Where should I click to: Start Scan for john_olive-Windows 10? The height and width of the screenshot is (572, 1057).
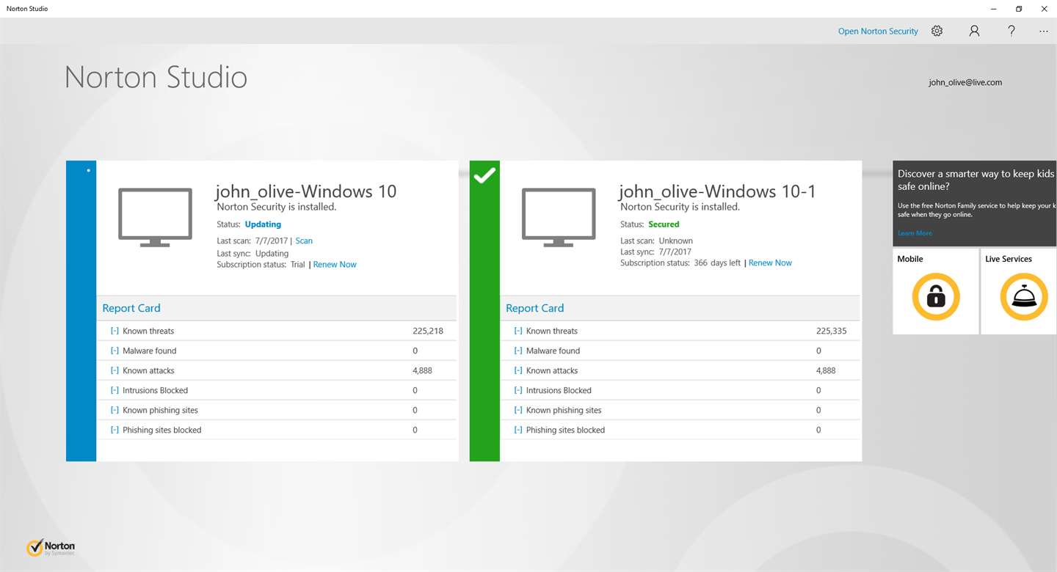tap(304, 241)
